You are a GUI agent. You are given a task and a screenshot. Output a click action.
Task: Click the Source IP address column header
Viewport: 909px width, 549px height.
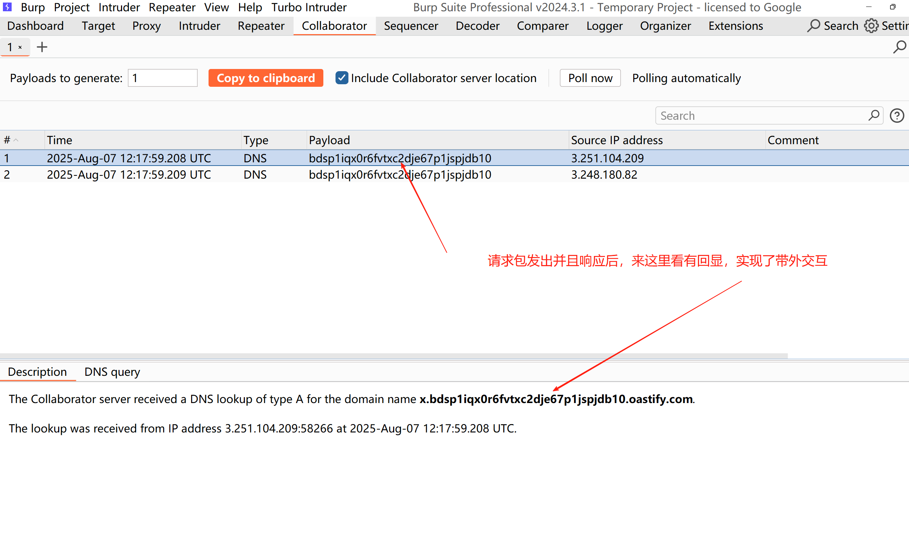tap(617, 140)
